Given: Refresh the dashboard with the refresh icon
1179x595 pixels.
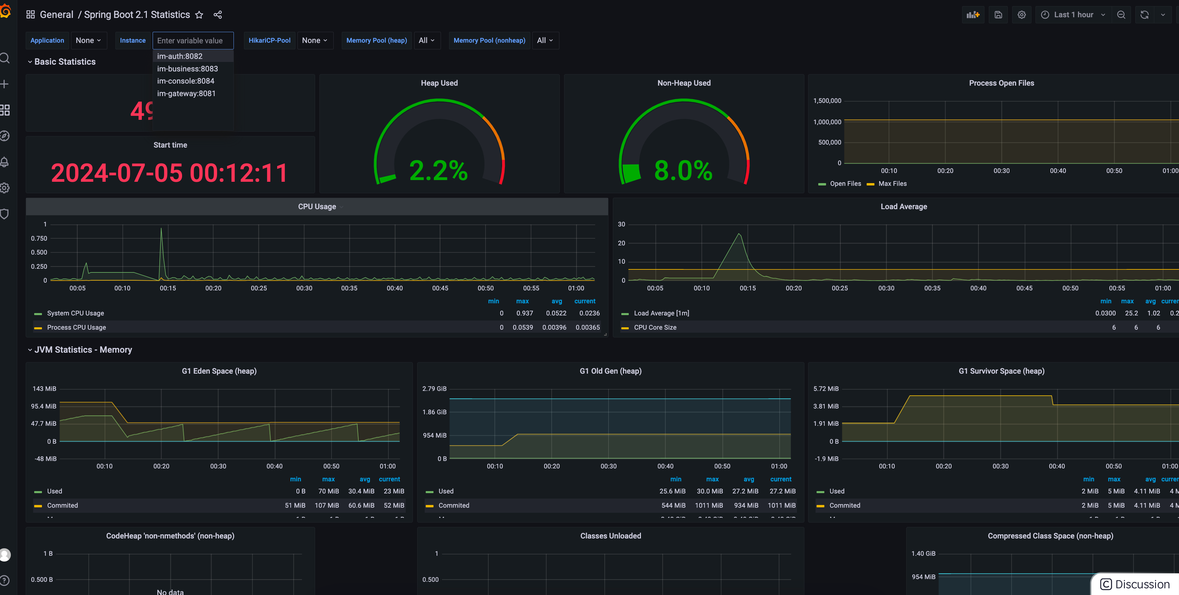Looking at the screenshot, I should click(x=1144, y=15).
